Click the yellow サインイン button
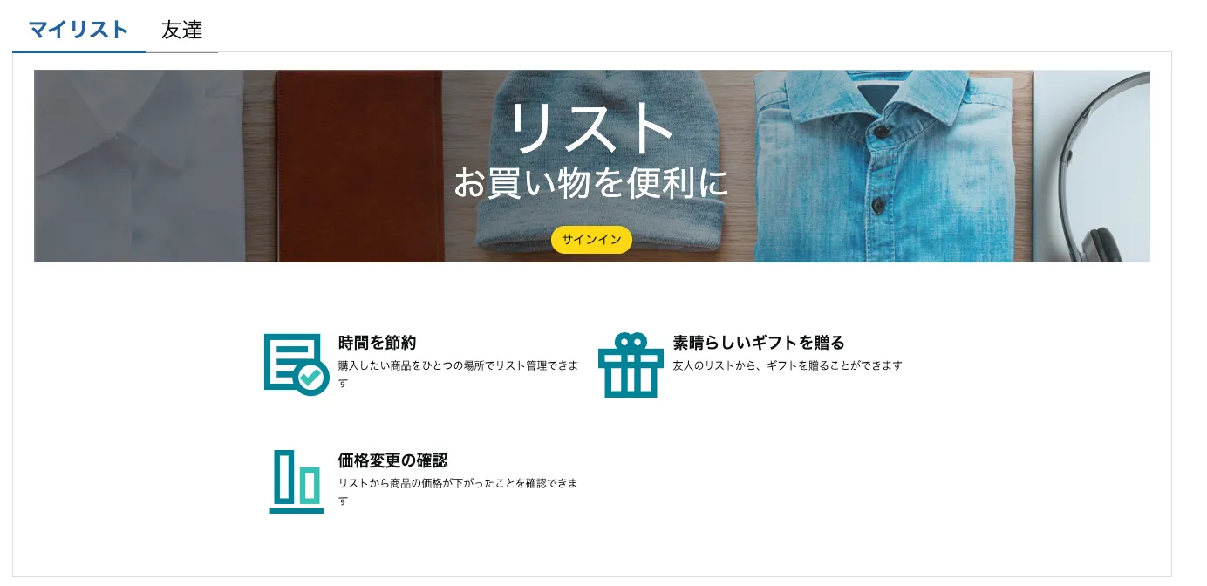This screenshot has width=1207, height=586. tap(591, 240)
